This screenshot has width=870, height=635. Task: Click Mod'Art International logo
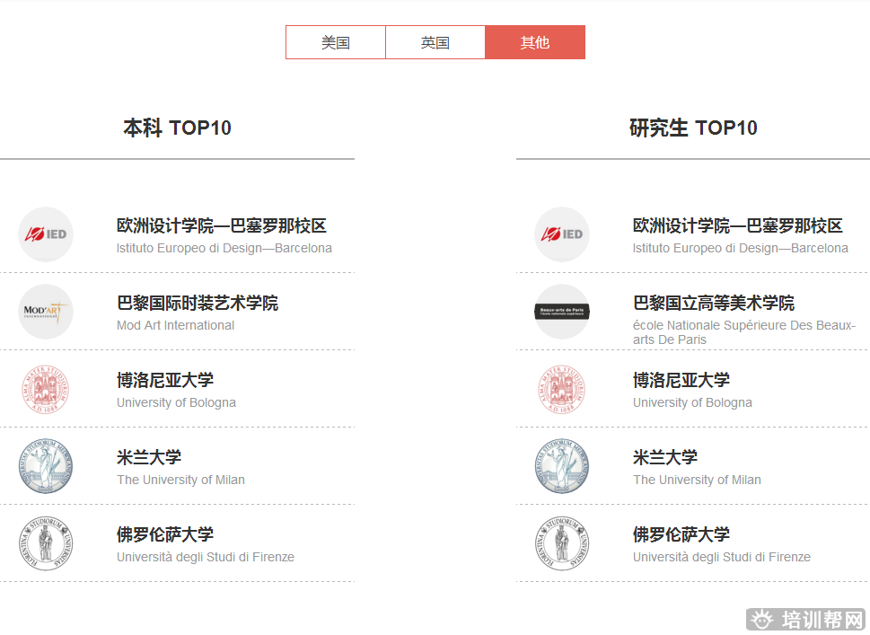[x=46, y=312]
